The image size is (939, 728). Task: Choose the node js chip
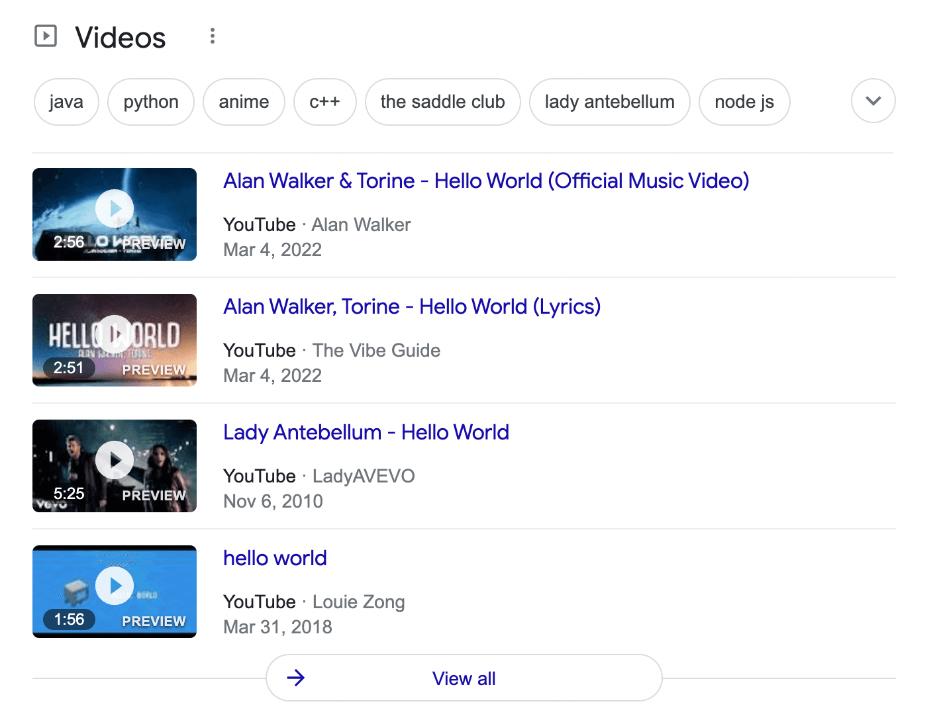tap(744, 102)
